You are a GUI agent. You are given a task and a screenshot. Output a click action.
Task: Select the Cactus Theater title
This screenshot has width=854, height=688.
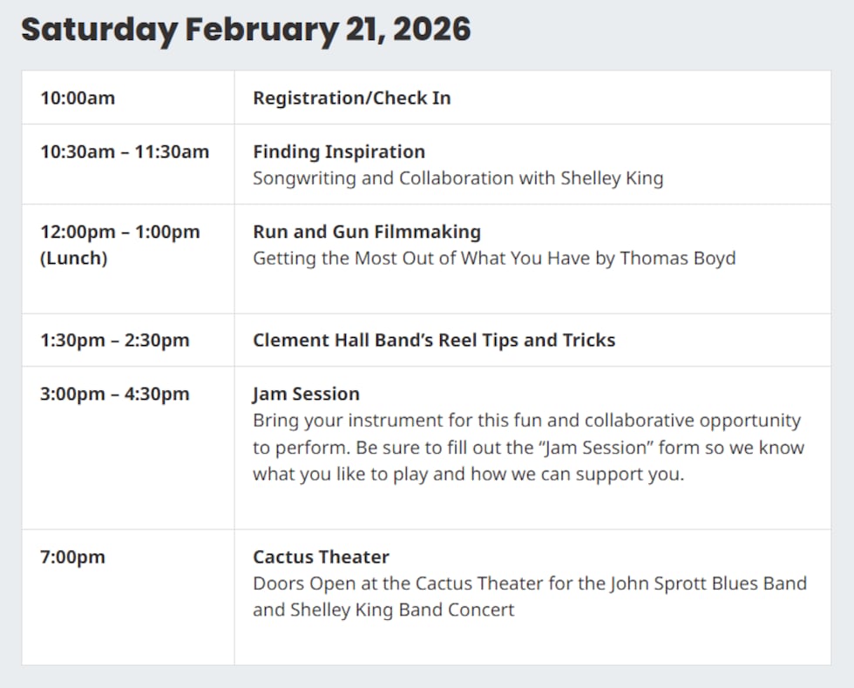pos(321,556)
